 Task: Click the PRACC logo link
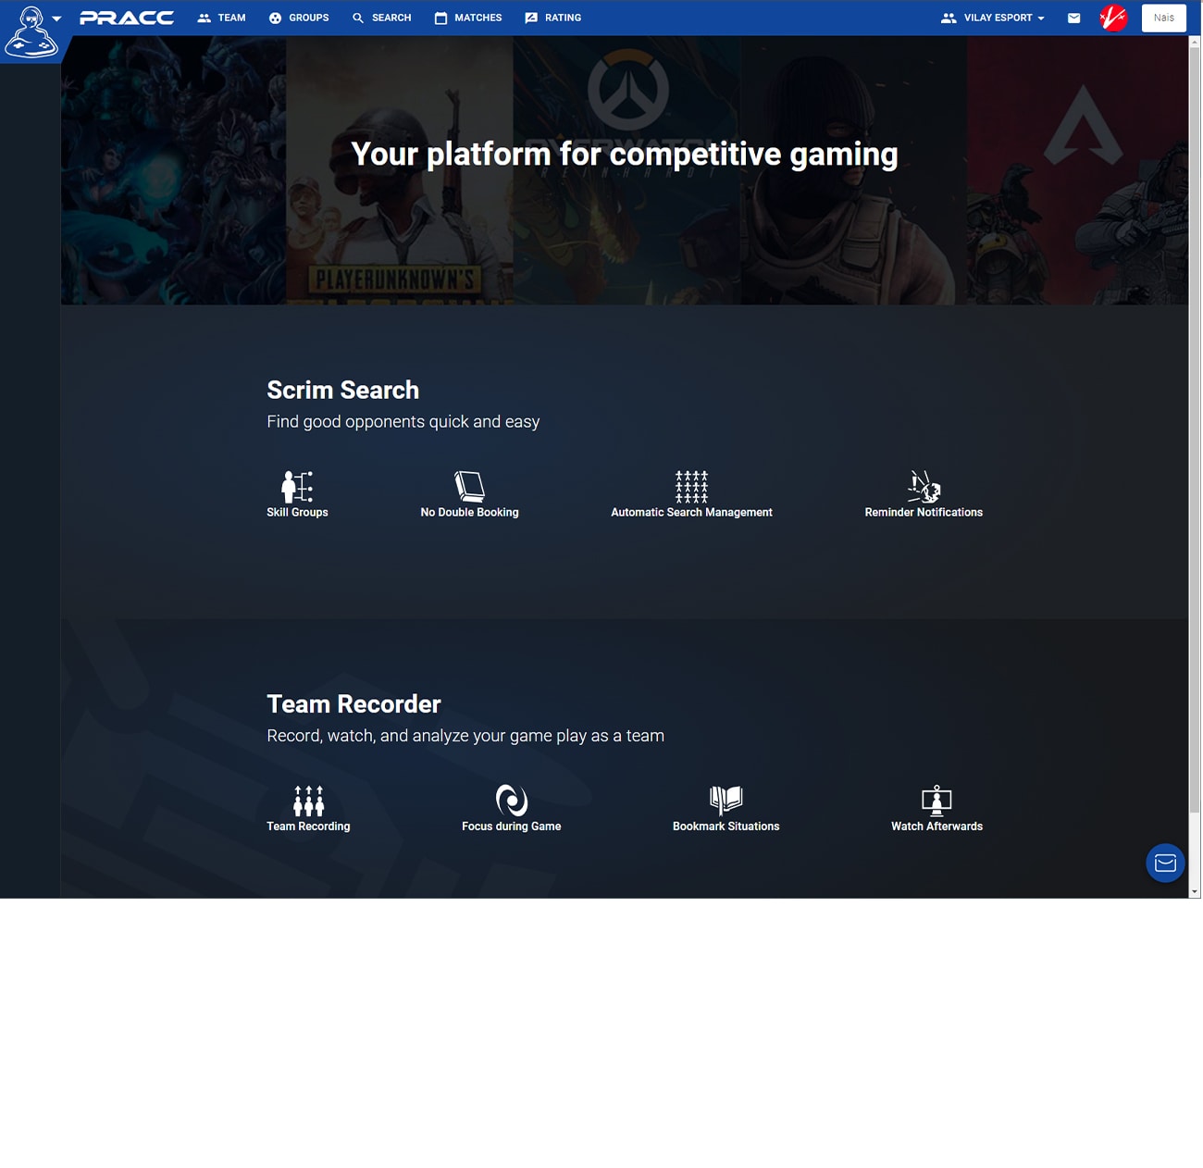[127, 19]
